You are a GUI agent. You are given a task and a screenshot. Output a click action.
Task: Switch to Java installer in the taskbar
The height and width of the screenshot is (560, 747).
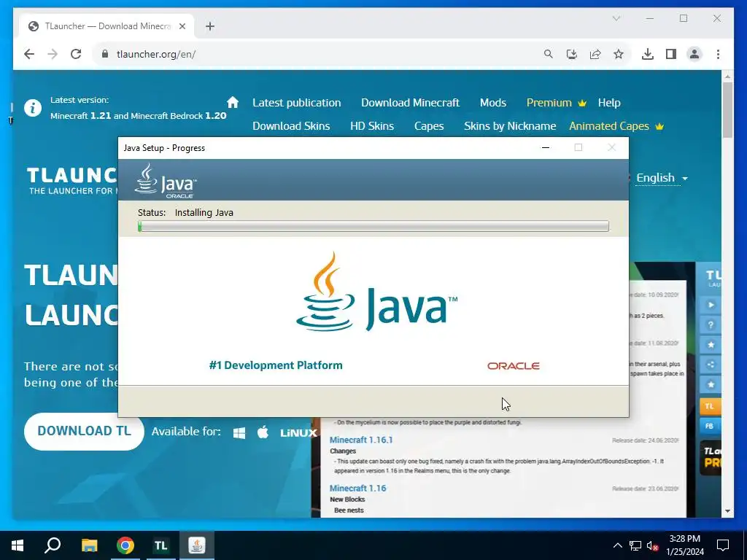pos(197,545)
